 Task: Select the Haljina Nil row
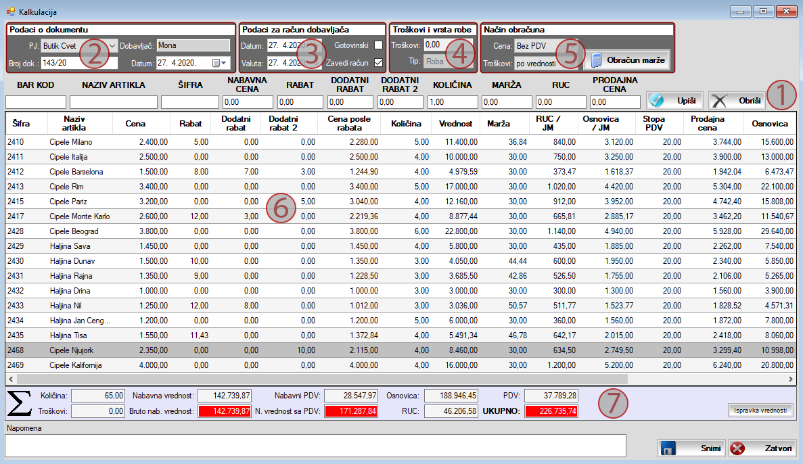(401, 305)
